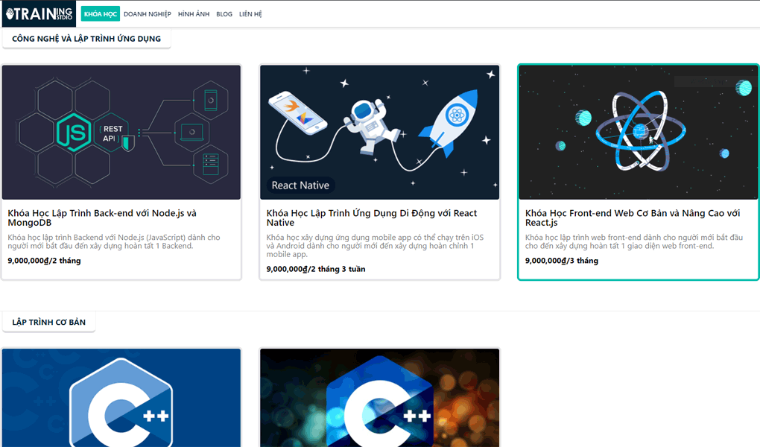Viewport: 760px width, 447px height.
Task: Click the React Native course description text
Action: [x=375, y=246]
